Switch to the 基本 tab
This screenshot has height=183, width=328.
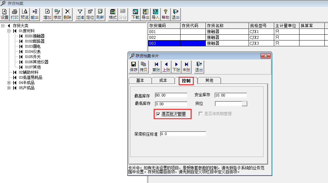[x=140, y=81]
